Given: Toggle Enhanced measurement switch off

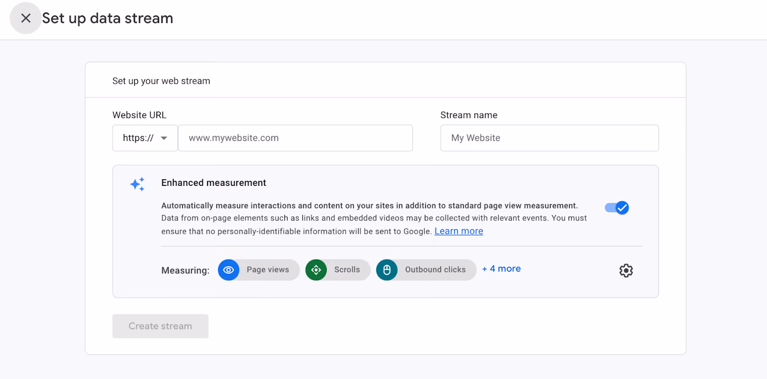Looking at the screenshot, I should point(617,207).
